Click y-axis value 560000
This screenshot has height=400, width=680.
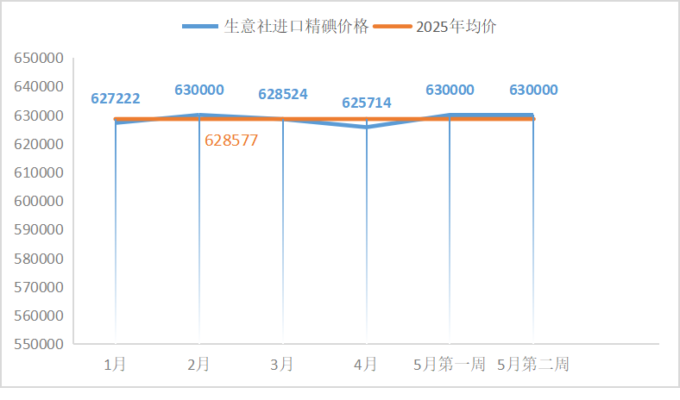point(39,316)
